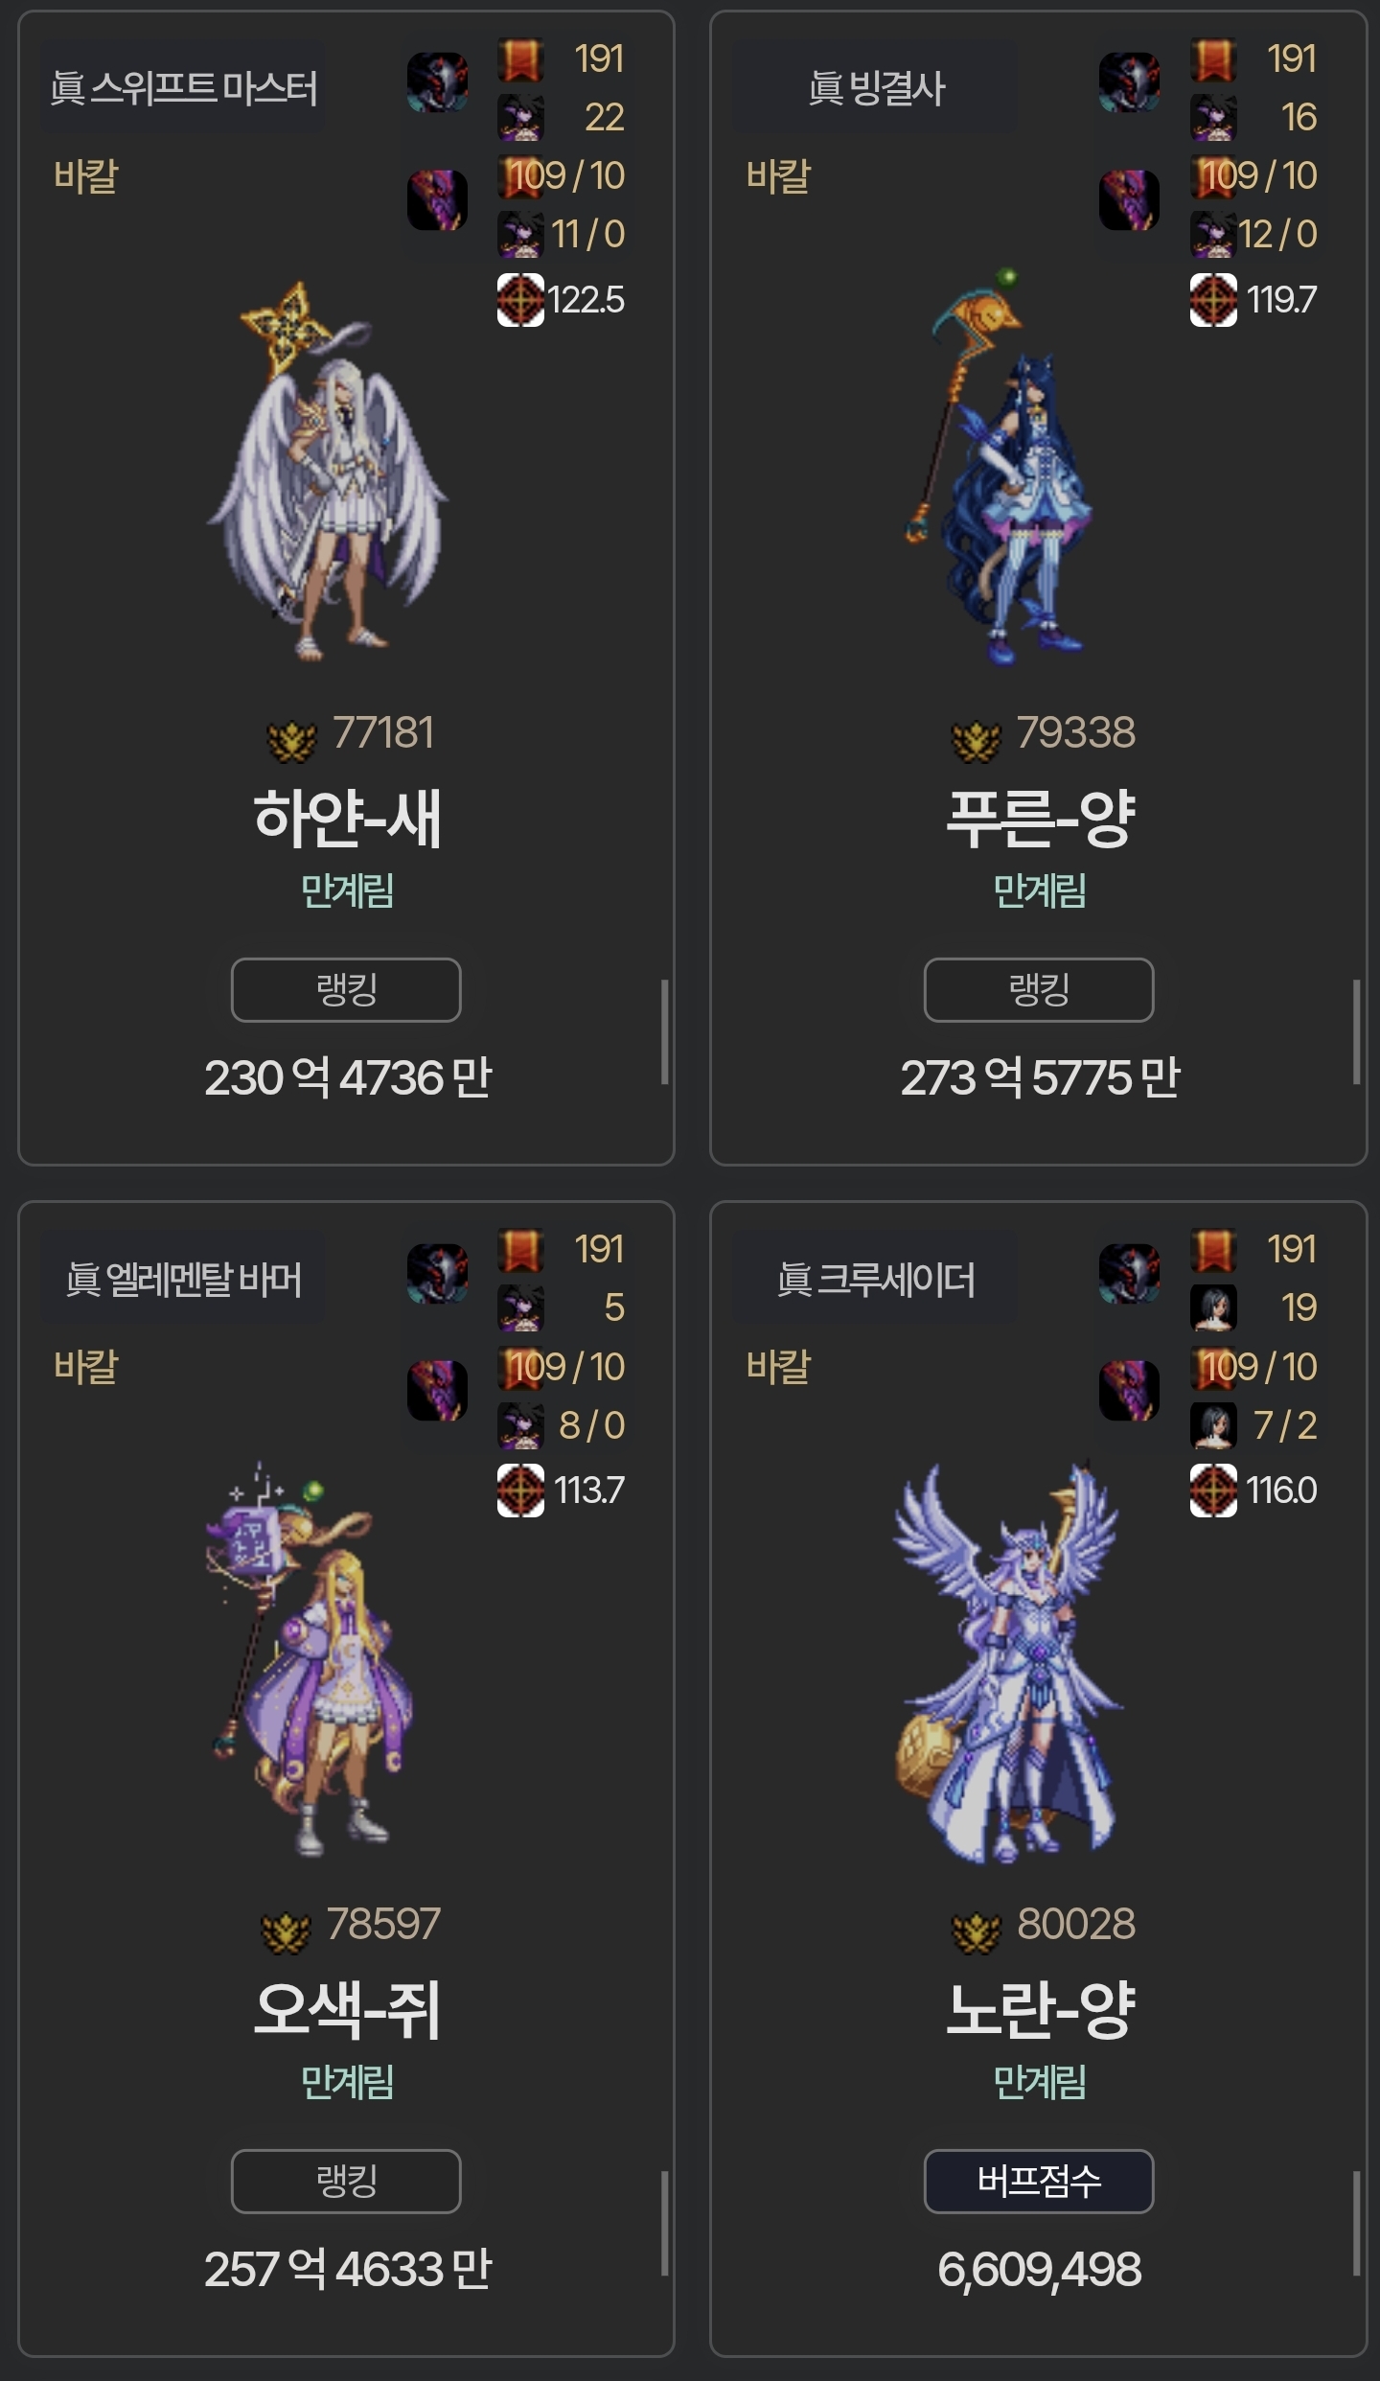The width and height of the screenshot is (1380, 2381).
Task: Click the gold fame crest beside 77181
Action: click(x=291, y=740)
